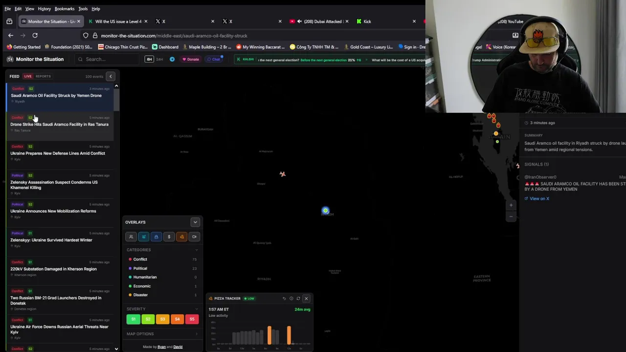Image resolution: width=626 pixels, height=352 pixels.
Task: Click the Pizza Tracker undo arrow icon
Action: tap(284, 298)
